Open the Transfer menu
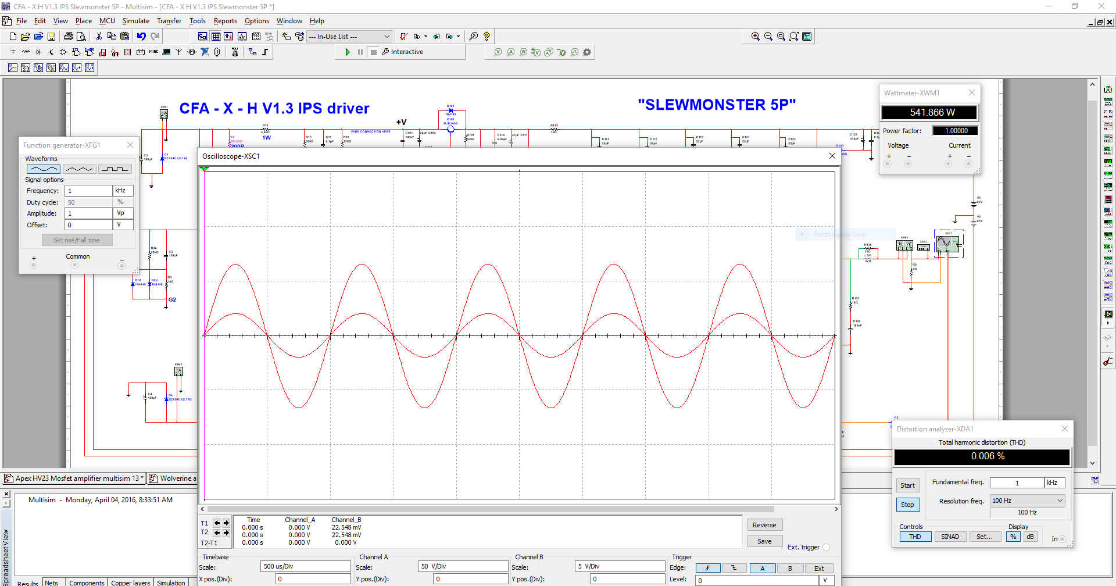Image resolution: width=1116 pixels, height=586 pixels. pos(169,21)
